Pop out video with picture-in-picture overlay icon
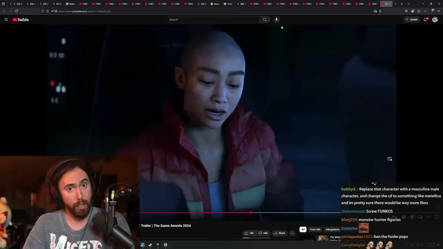This screenshot has width=443, height=249. (x=390, y=159)
